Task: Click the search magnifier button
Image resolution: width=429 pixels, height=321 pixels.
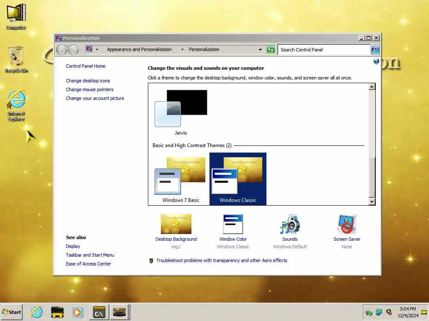Action: 375,50
